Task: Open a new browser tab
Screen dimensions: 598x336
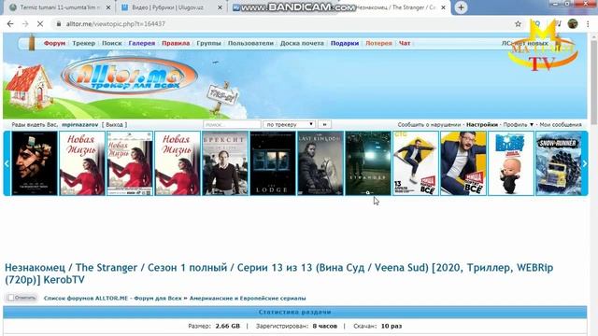Action: [461, 7]
